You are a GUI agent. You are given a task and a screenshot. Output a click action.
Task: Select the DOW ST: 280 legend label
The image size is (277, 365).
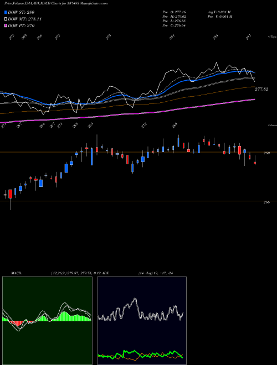[x=21, y=12]
